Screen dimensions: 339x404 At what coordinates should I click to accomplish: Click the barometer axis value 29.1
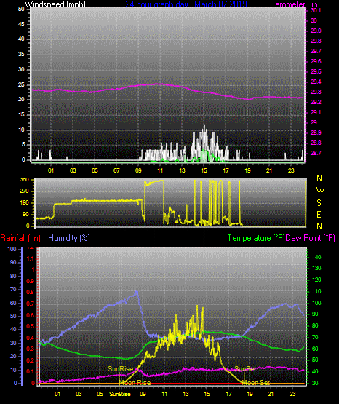tap(316, 112)
